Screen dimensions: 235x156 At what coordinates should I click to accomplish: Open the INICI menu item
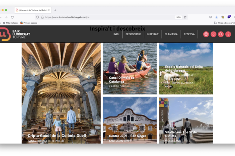(116, 34)
